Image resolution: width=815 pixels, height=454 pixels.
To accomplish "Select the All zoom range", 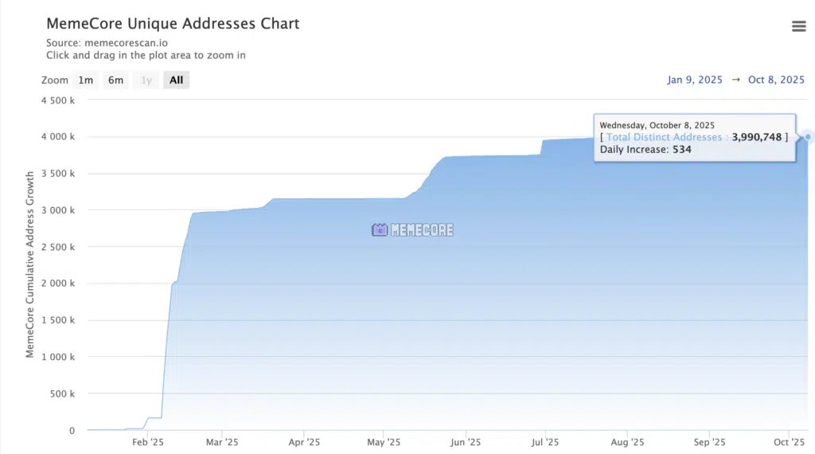I will 176,80.
